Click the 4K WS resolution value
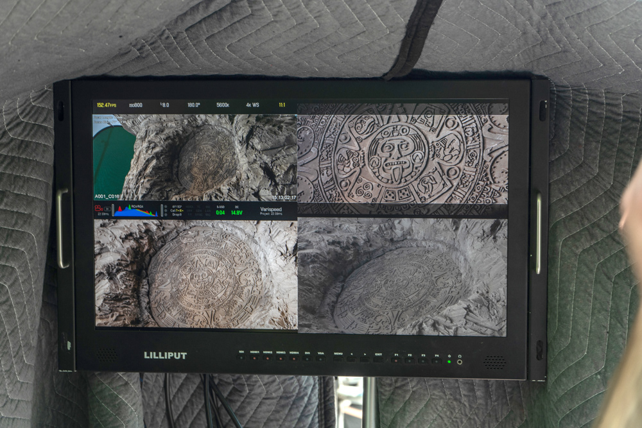 (252, 105)
